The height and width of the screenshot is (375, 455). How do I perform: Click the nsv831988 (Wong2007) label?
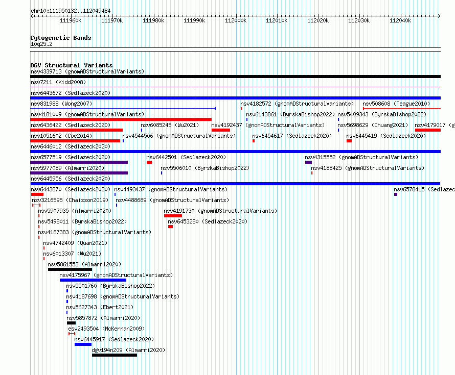pos(61,104)
